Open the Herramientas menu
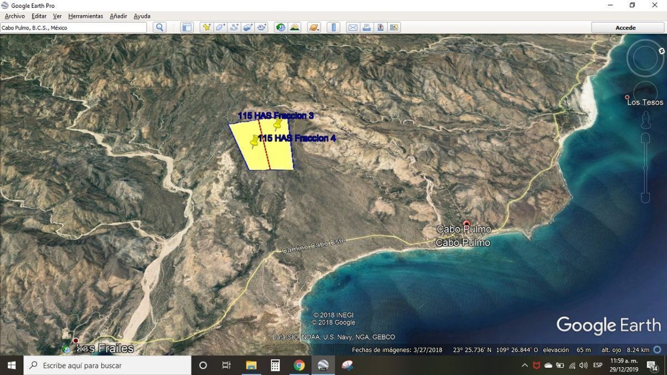The height and width of the screenshot is (375, 667). click(x=86, y=16)
